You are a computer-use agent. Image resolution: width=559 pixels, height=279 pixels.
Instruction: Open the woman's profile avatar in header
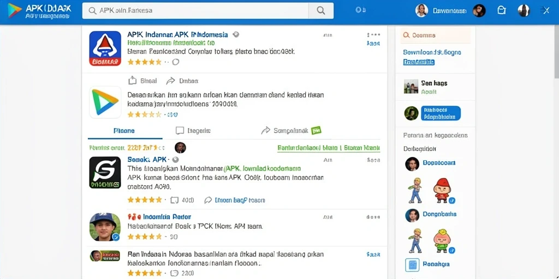click(x=422, y=11)
